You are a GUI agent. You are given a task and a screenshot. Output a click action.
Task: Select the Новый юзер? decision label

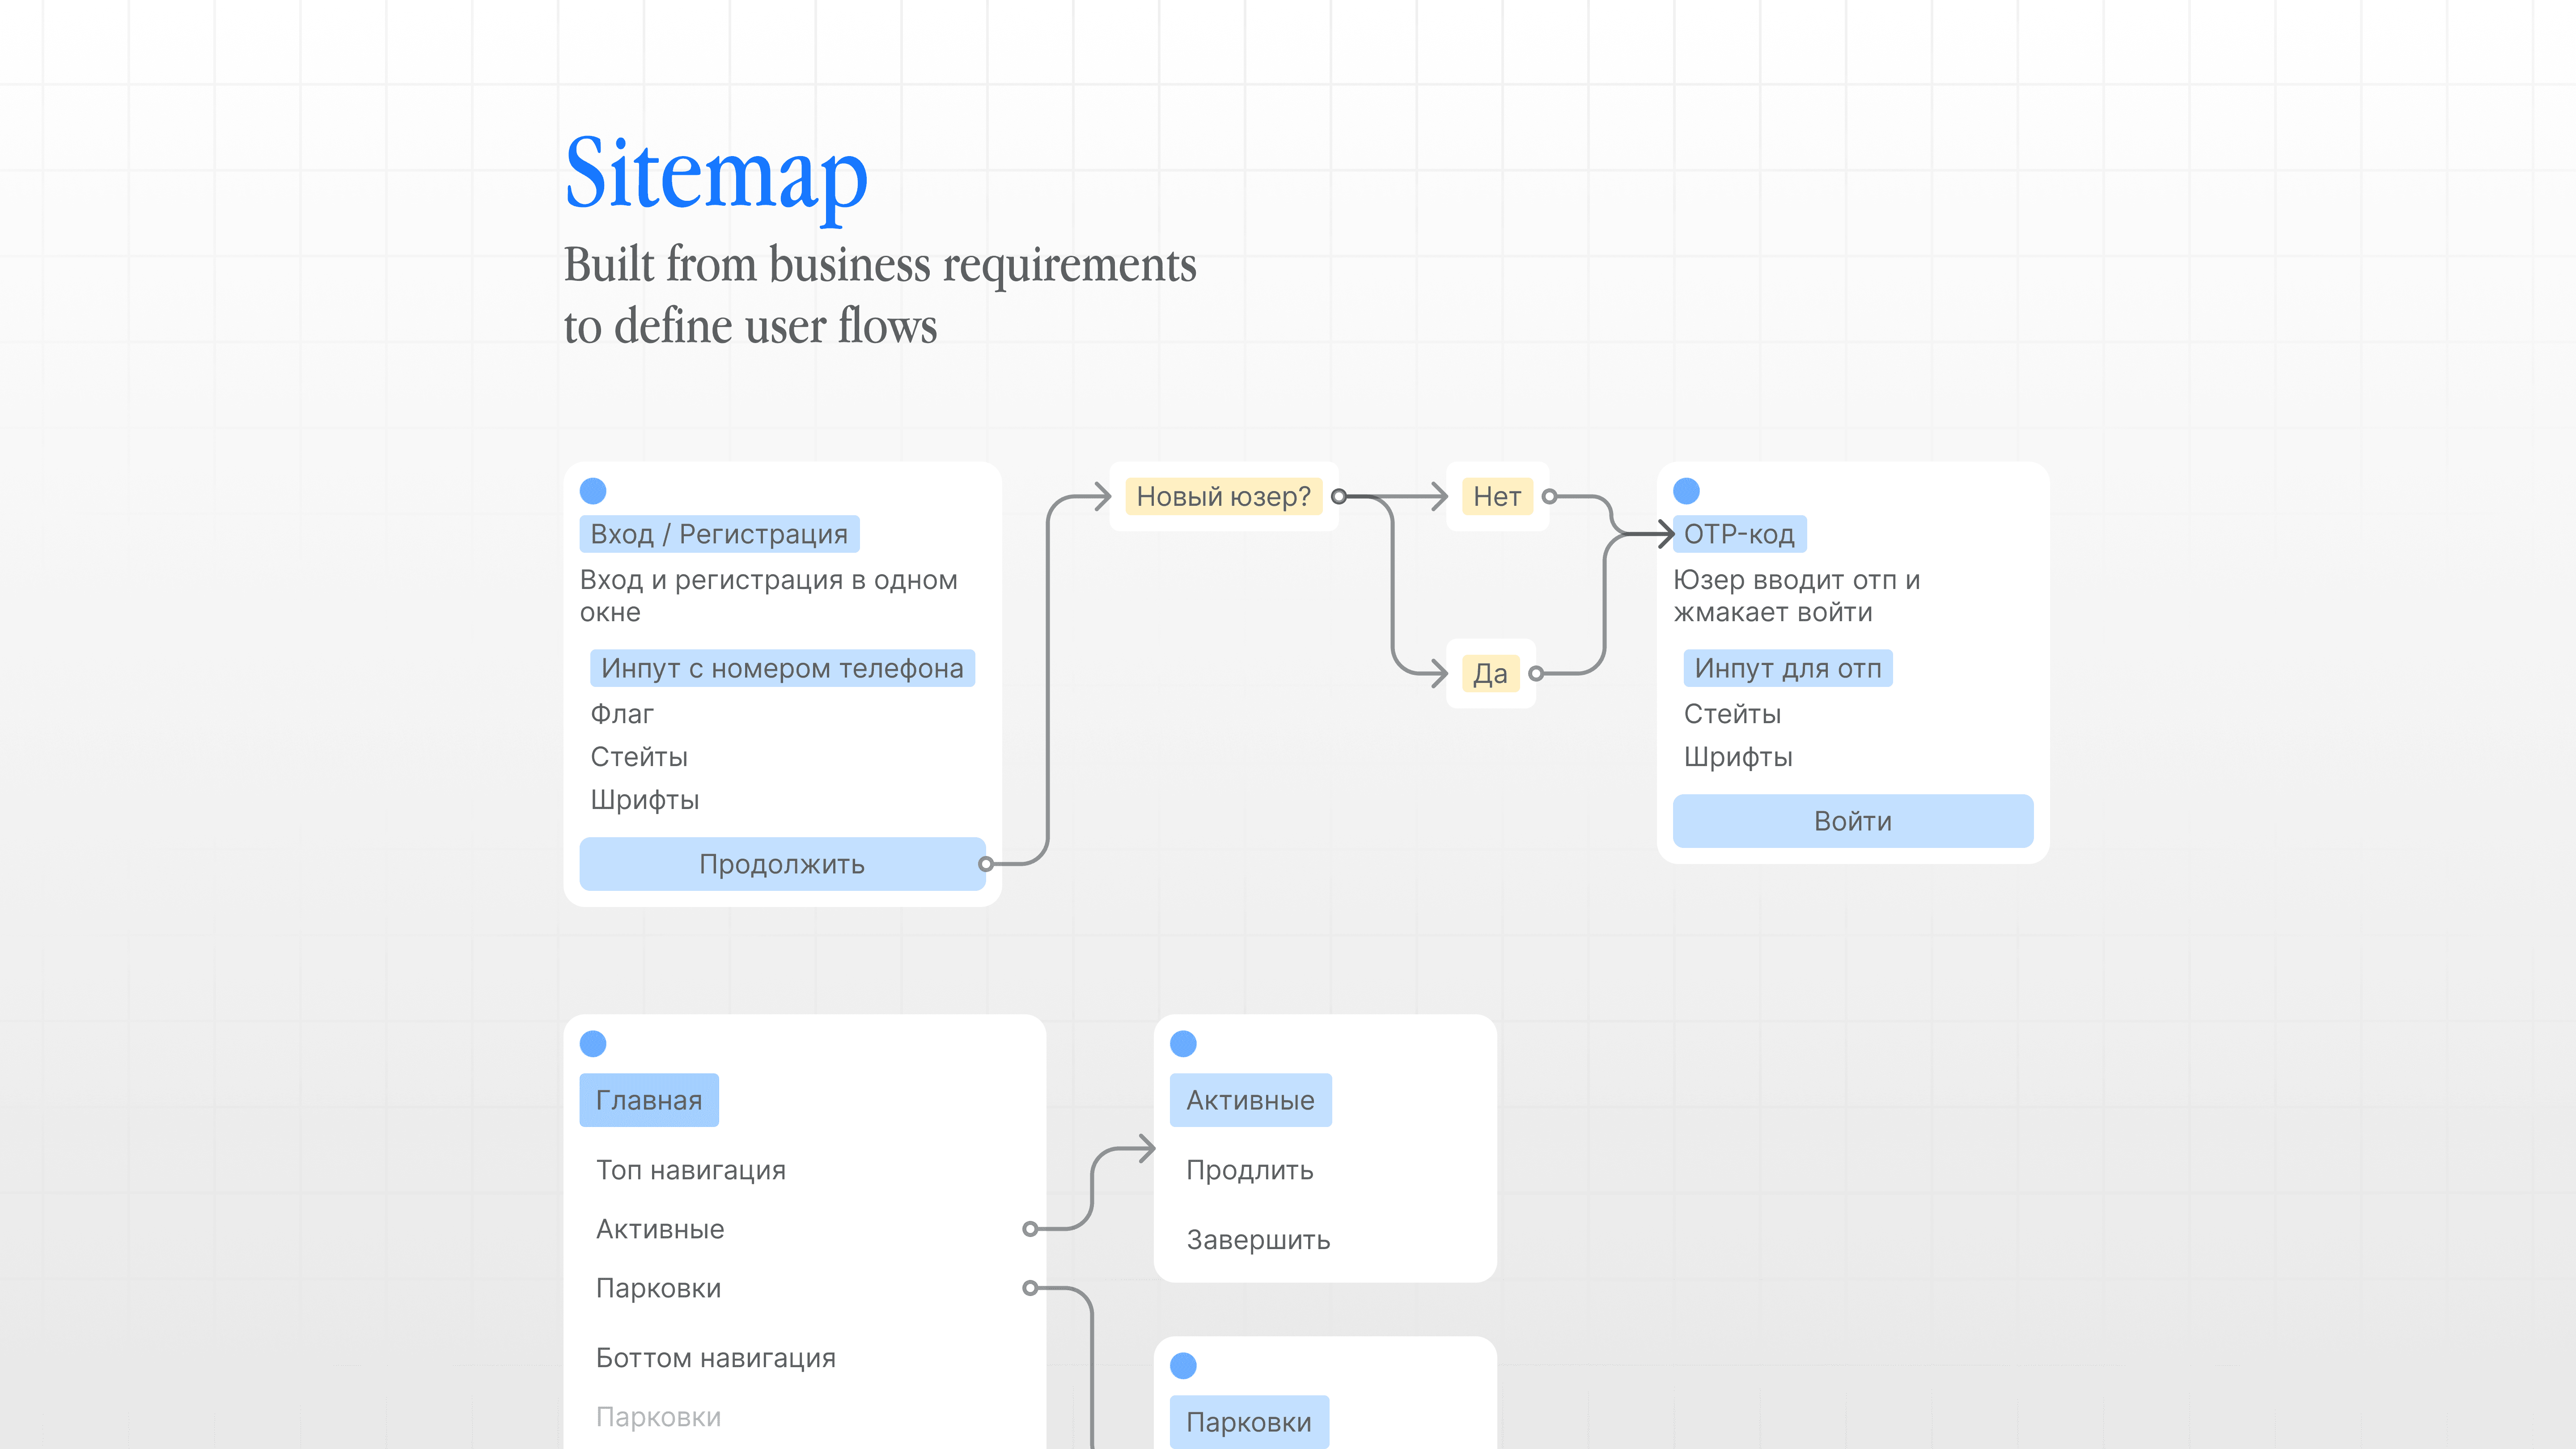click(x=1223, y=496)
